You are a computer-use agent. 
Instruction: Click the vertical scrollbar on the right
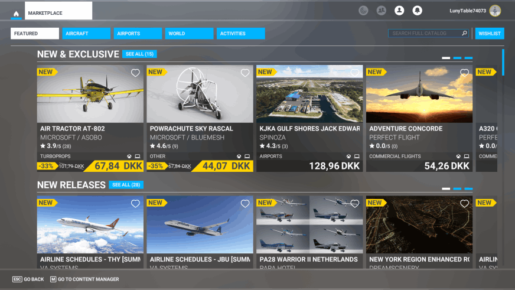(503, 63)
